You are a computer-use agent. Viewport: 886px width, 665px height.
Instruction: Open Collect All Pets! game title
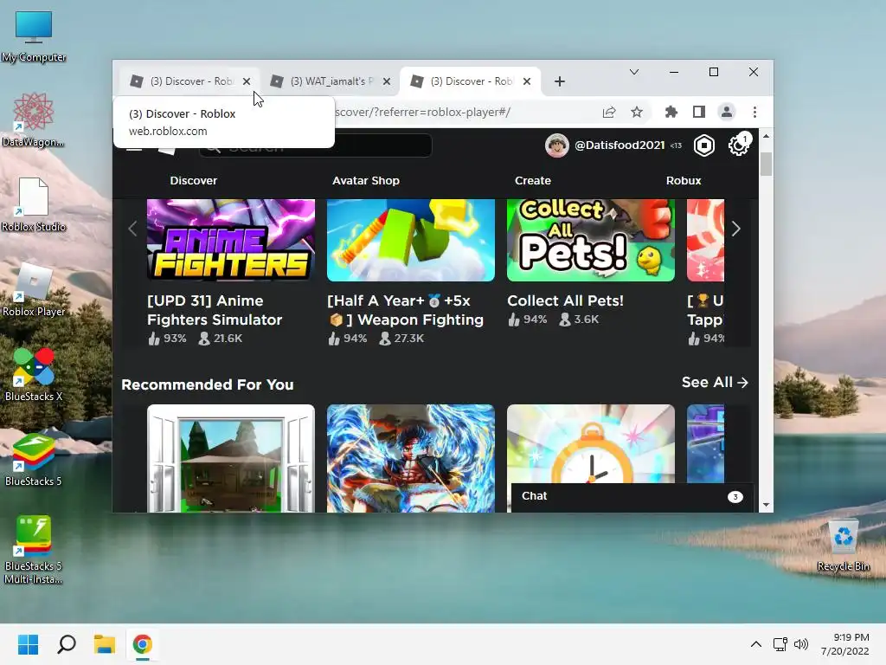click(x=565, y=300)
